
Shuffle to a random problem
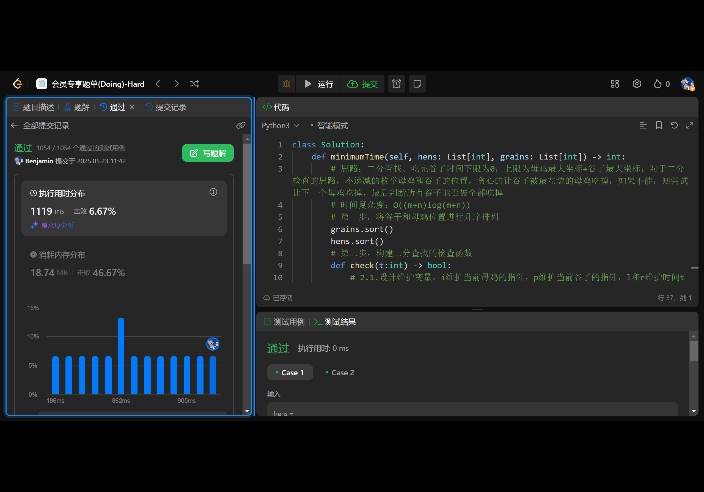pos(194,83)
